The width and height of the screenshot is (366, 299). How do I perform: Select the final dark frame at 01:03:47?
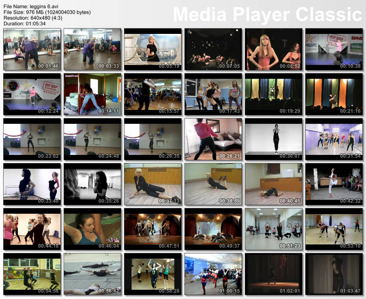(x=334, y=274)
